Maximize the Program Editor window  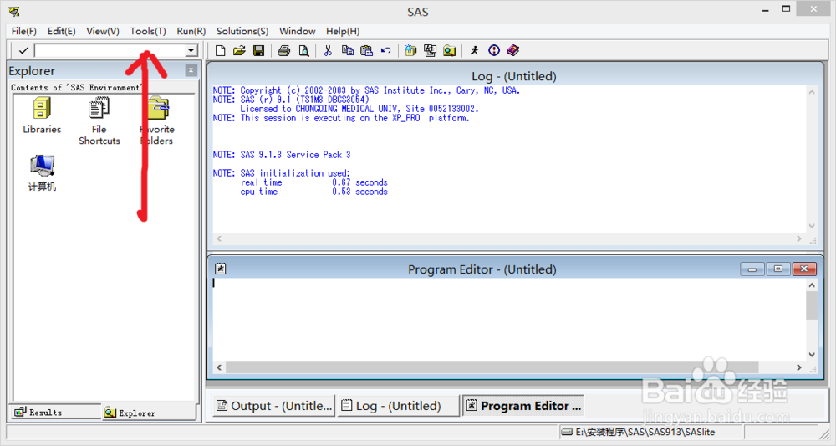click(x=777, y=269)
